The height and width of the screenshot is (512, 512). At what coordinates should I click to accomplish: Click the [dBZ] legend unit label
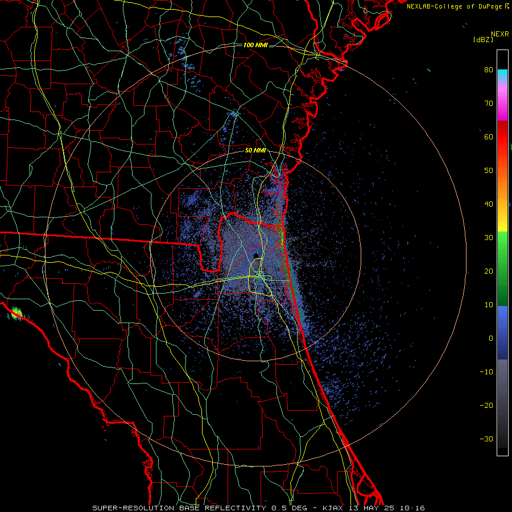point(483,40)
